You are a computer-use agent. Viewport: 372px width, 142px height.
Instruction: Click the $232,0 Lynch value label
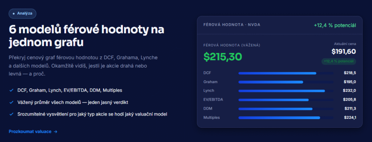point(349,90)
